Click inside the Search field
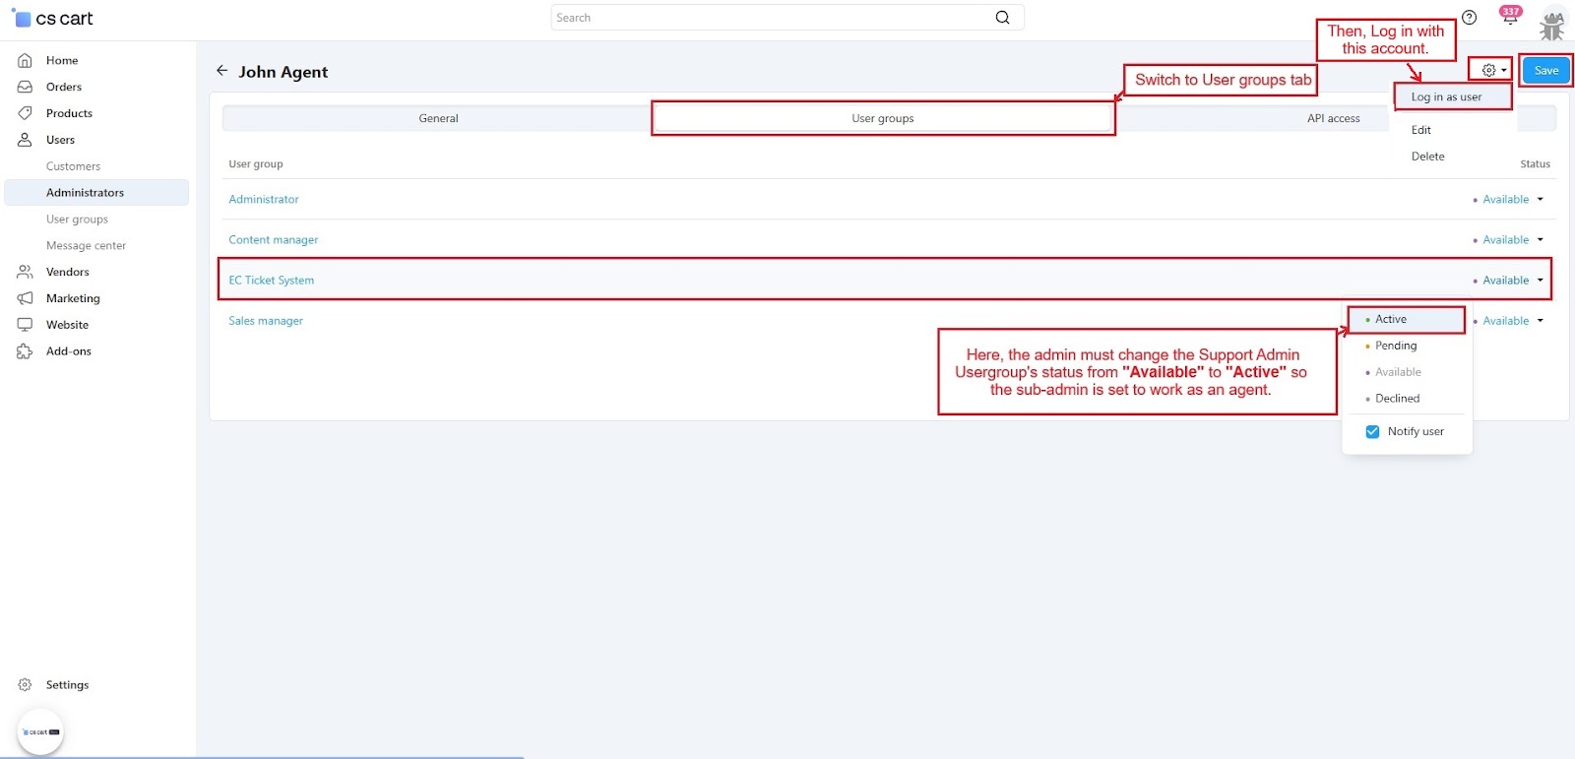Viewport: 1575px width, 759px height. click(x=768, y=18)
